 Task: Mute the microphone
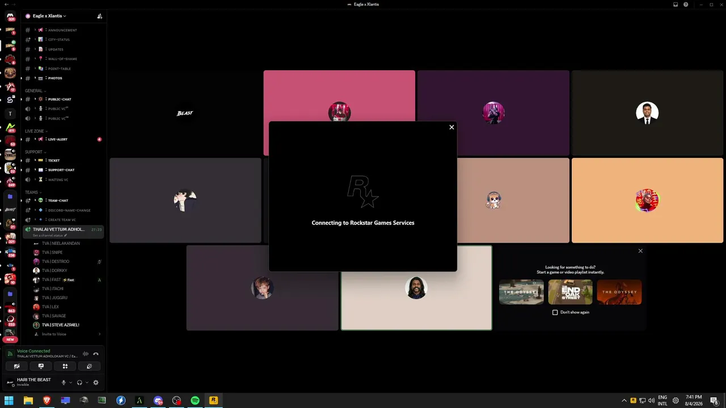pyautogui.click(x=64, y=382)
